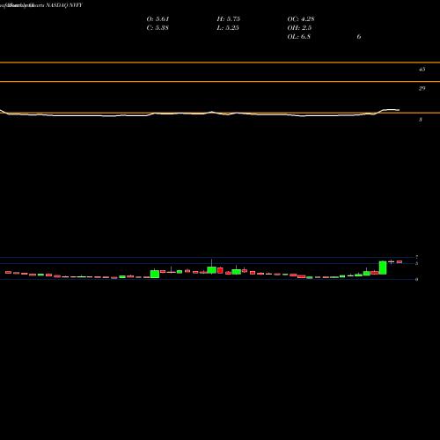The height and width of the screenshot is (440, 440).
Task: Click the axis label 45
Action: click(422, 70)
